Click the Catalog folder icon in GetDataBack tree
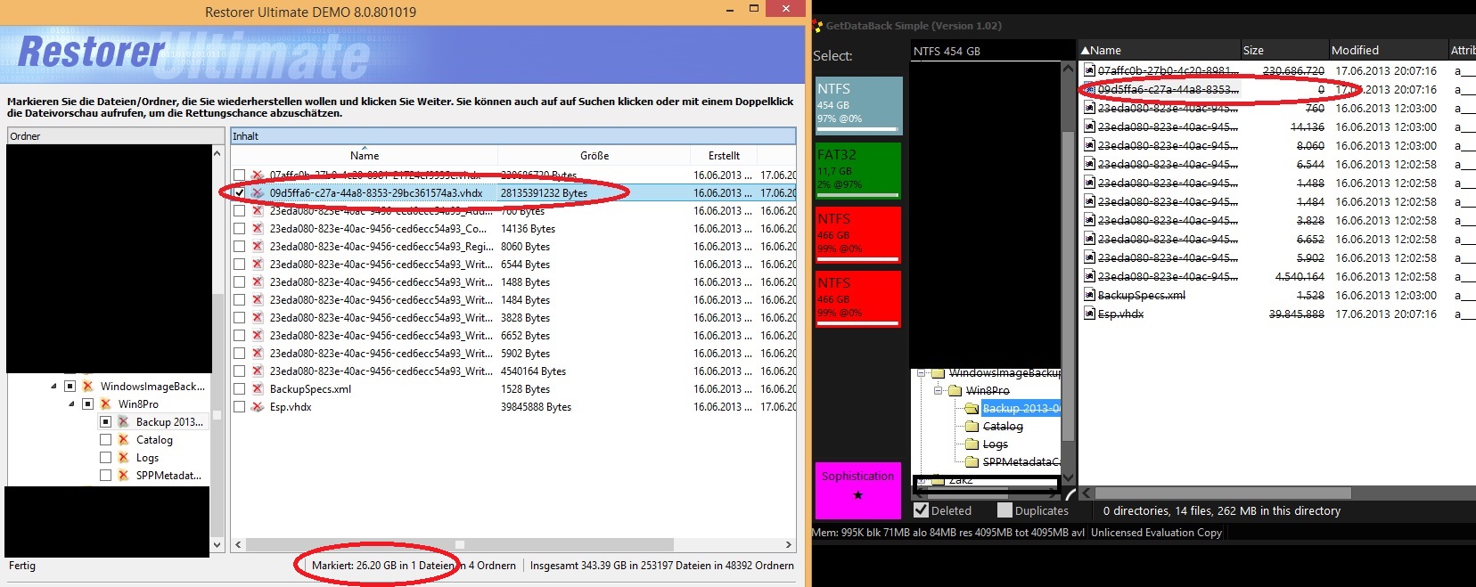 point(972,427)
